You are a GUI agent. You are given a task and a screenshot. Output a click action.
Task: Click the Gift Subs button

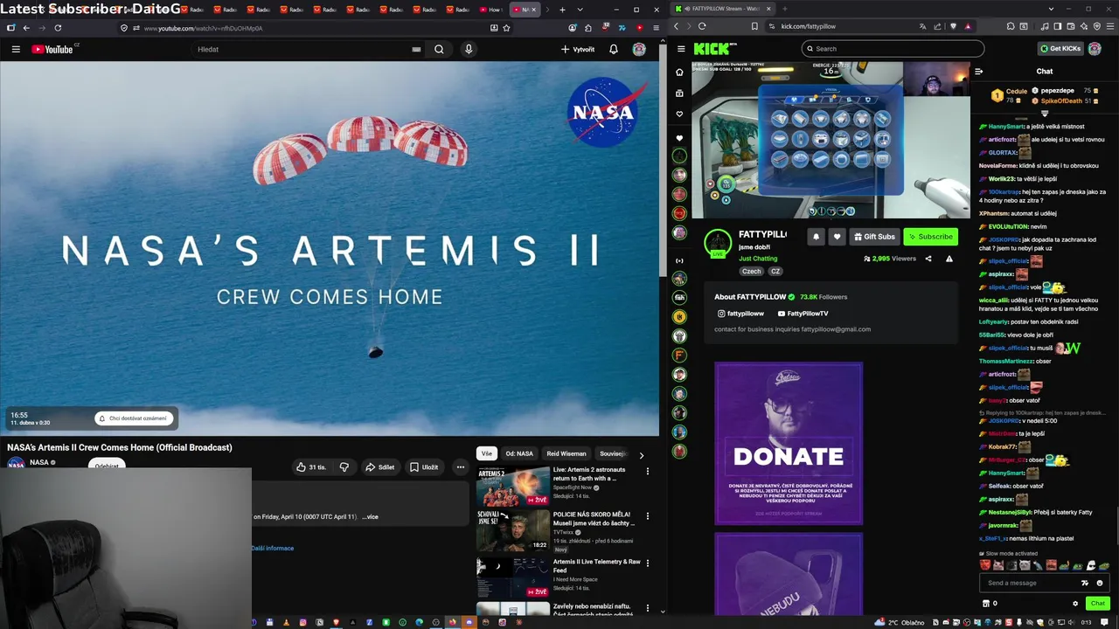click(x=874, y=236)
